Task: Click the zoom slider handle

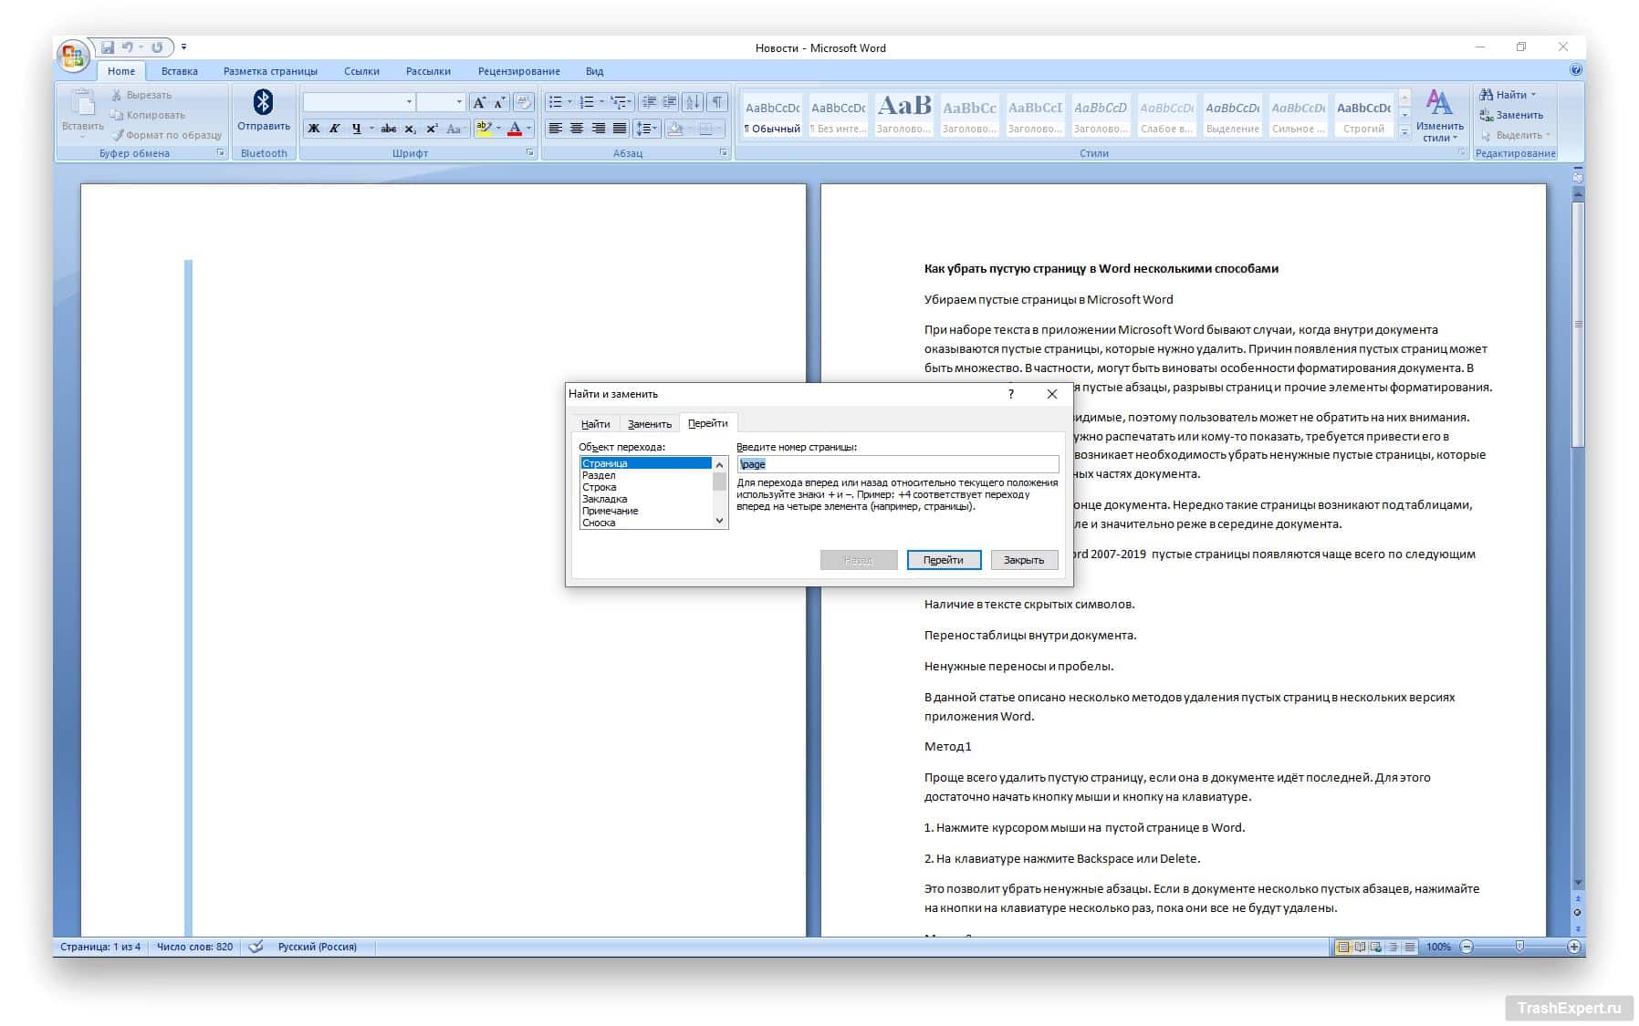Action: [x=1519, y=947]
